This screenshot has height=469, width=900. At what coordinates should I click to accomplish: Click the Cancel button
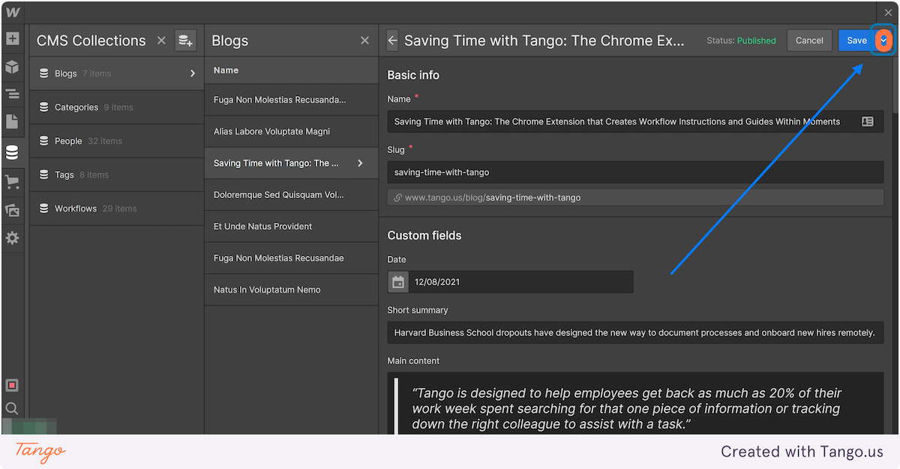point(809,41)
